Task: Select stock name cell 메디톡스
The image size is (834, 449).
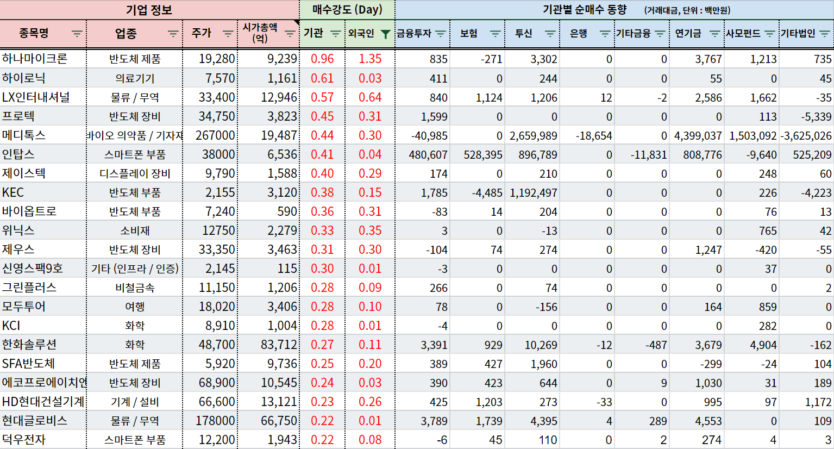Action: (x=43, y=135)
